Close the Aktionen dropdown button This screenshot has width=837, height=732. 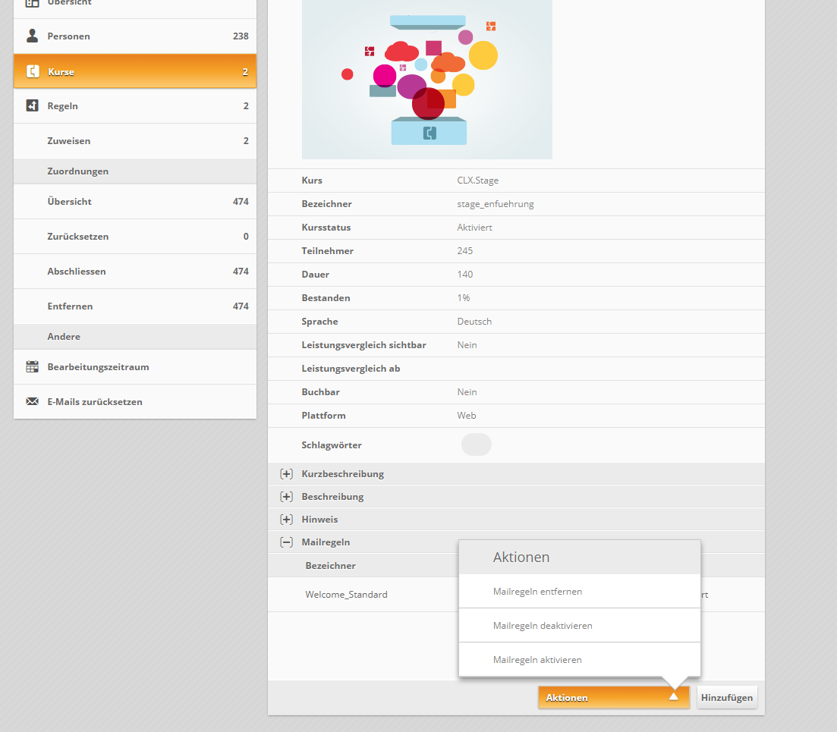613,698
